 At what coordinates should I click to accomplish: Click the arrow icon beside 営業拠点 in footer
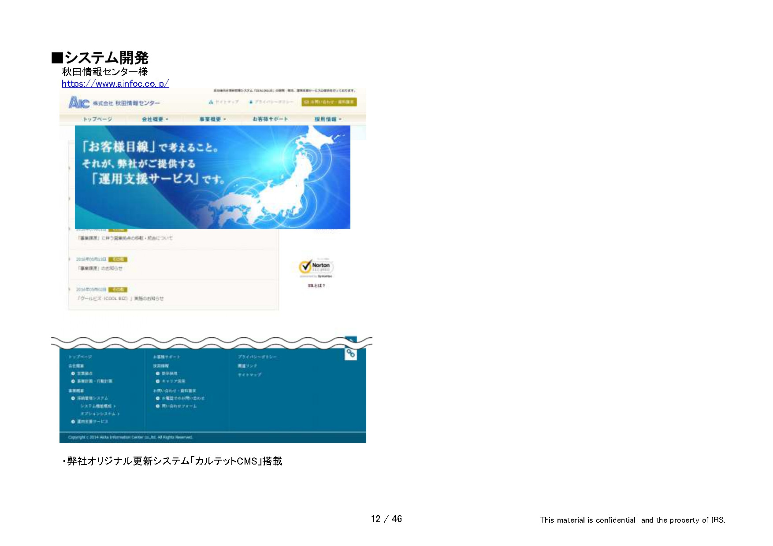pyautogui.click(x=73, y=373)
